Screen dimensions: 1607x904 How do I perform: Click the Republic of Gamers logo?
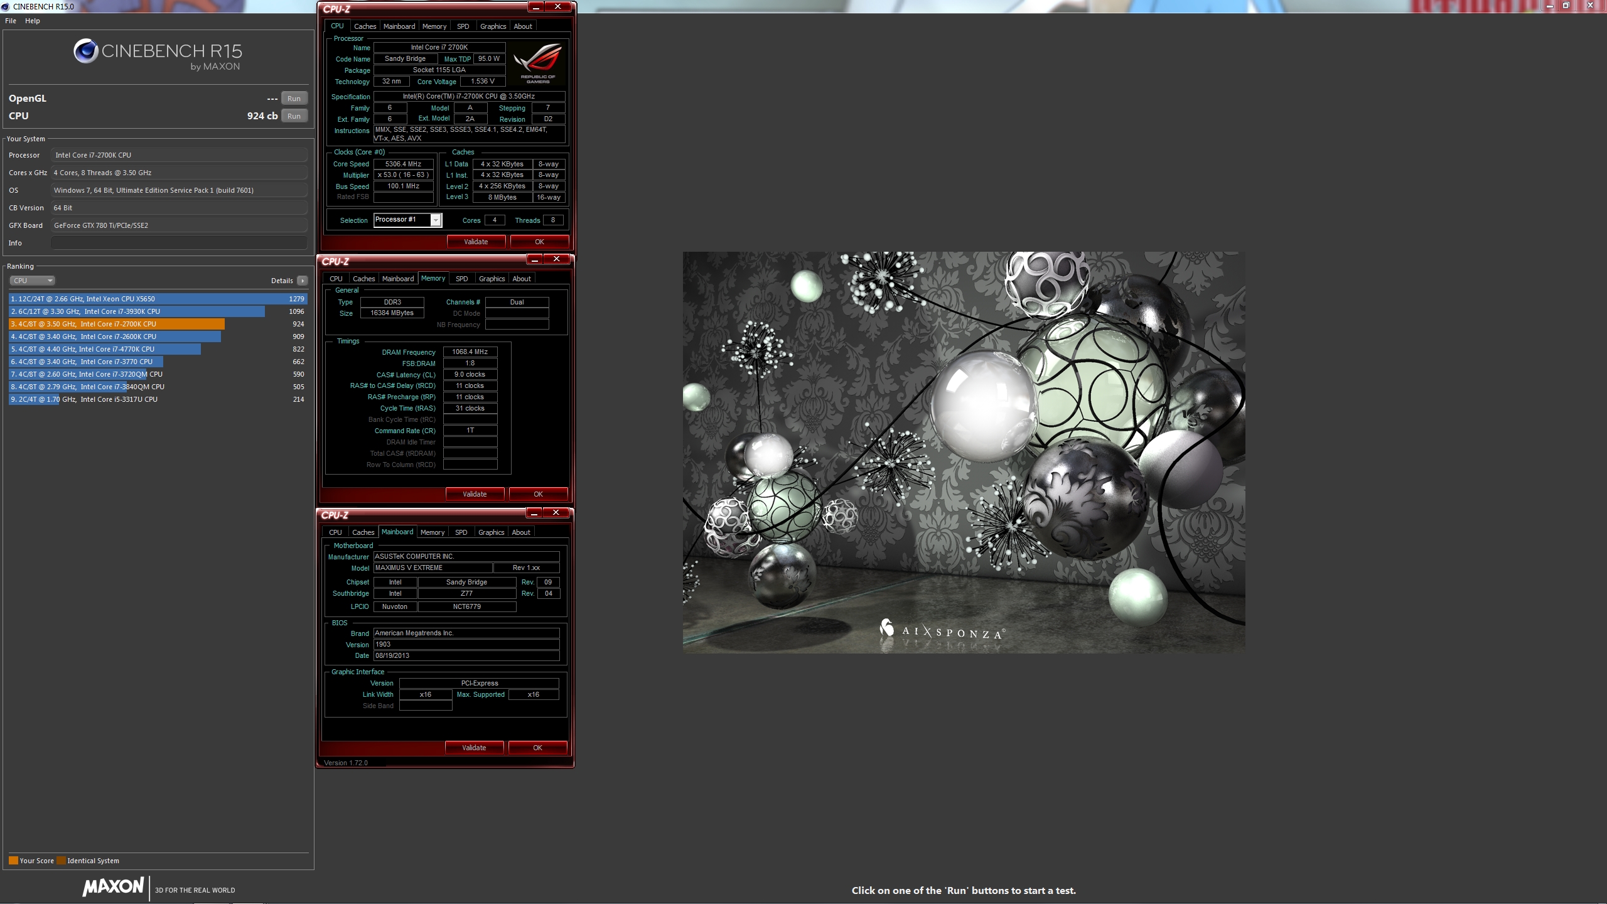pyautogui.click(x=538, y=63)
